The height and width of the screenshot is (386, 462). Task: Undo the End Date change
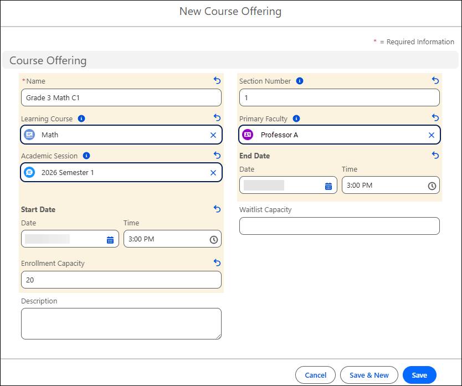[x=435, y=155]
